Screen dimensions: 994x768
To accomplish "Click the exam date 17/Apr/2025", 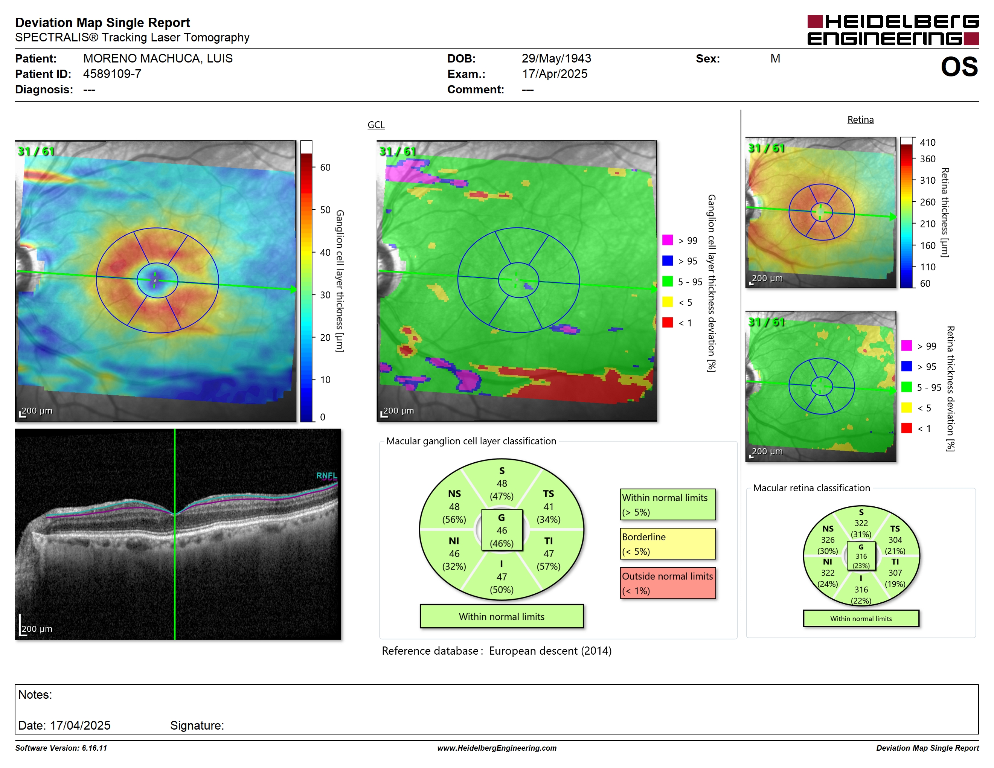I will click(554, 74).
